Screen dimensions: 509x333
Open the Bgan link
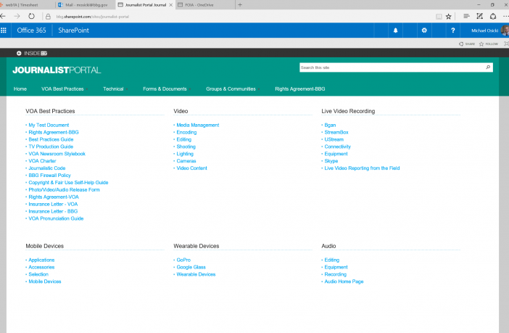point(330,125)
